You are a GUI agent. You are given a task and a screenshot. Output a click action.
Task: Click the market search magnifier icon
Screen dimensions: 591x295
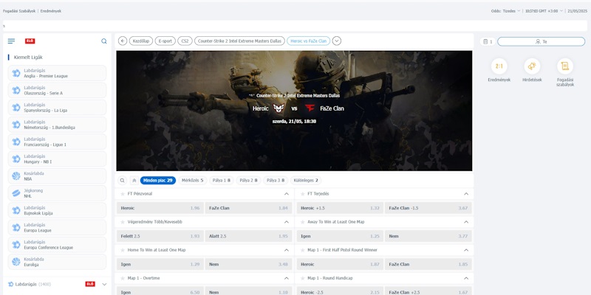coord(122,180)
